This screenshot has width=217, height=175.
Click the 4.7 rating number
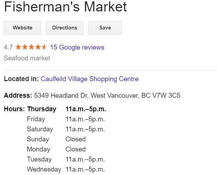(x=8, y=47)
